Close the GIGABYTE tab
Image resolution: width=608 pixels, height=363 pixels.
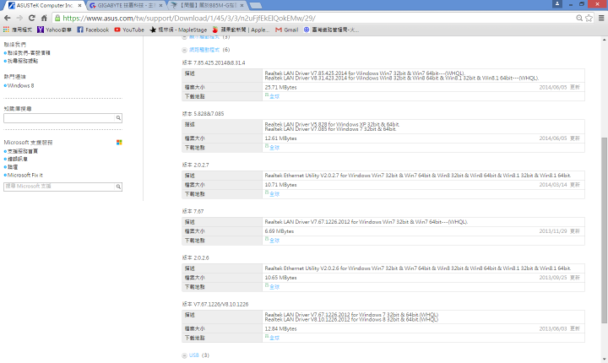point(160,5)
